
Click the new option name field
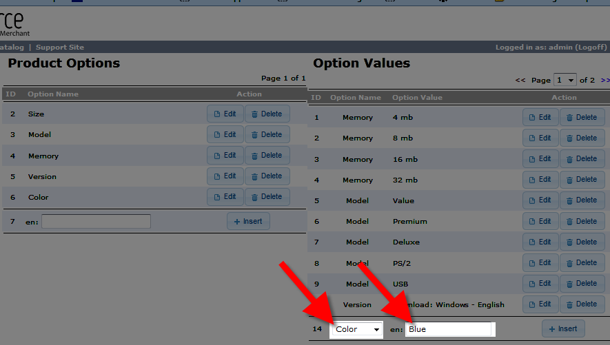pos(96,221)
